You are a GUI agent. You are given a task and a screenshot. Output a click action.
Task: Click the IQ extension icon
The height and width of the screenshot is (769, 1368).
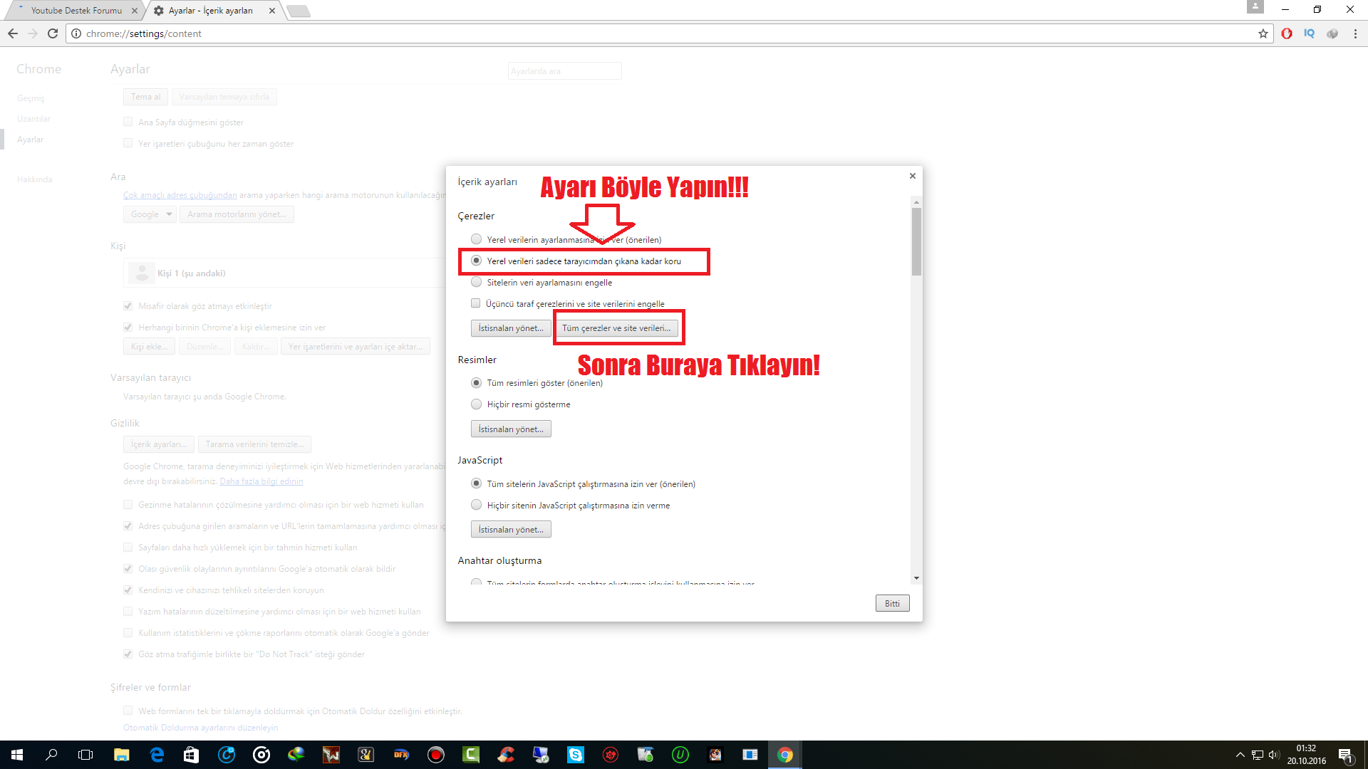click(x=1309, y=33)
